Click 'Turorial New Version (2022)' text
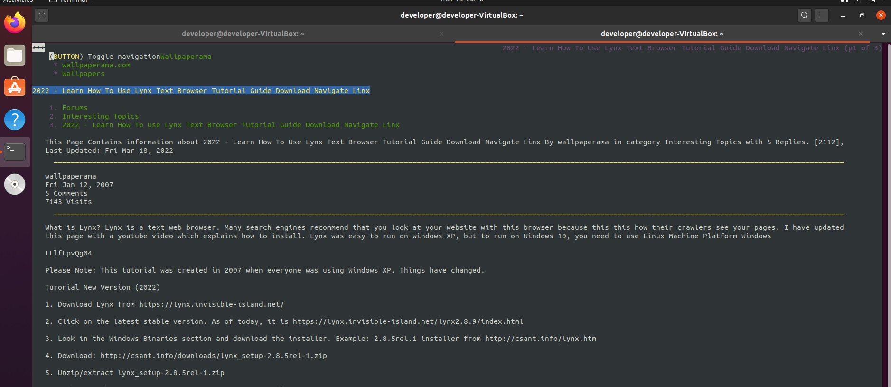This screenshot has width=891, height=387. click(x=103, y=287)
